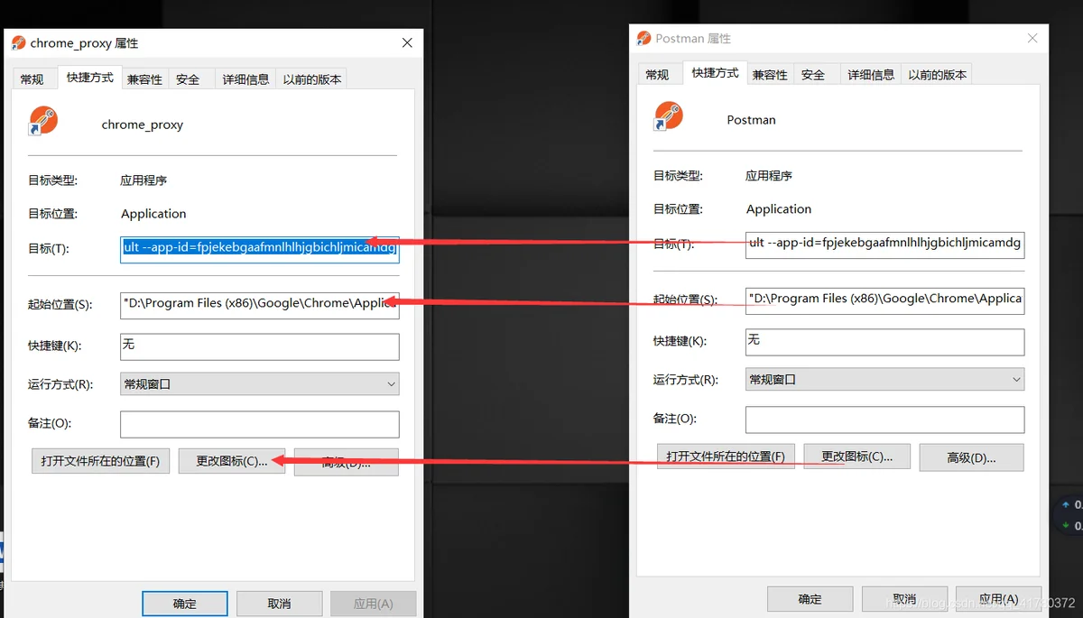Close the Postman properties window
Screen dimensions: 1083x618
click(1032, 38)
